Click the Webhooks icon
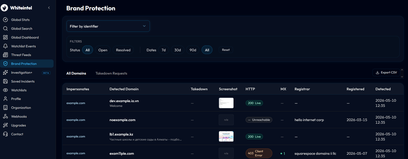This screenshot has width=408, height=159. point(5,116)
